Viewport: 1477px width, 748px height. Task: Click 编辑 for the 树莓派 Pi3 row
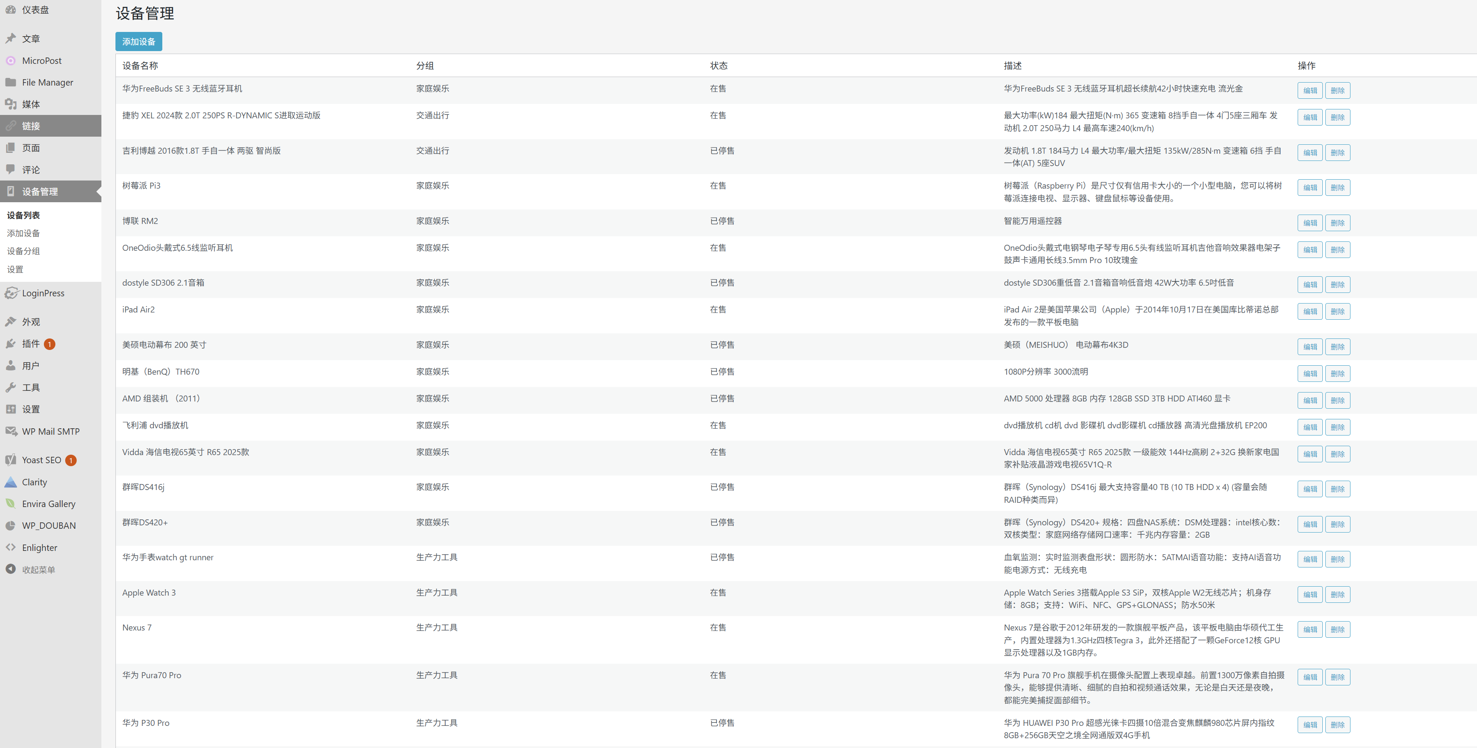(1310, 187)
